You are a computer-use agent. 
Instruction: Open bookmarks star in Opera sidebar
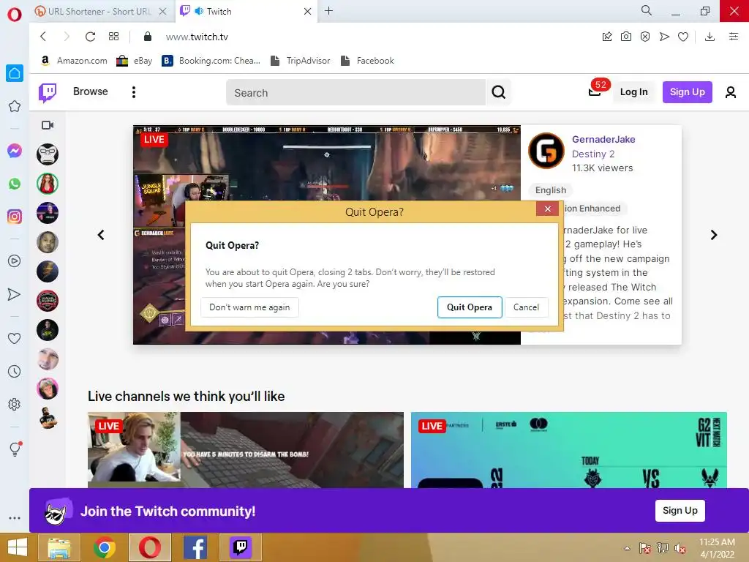point(15,106)
